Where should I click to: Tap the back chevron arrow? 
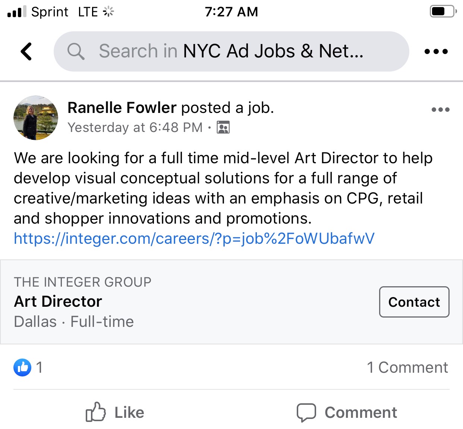pos(25,51)
